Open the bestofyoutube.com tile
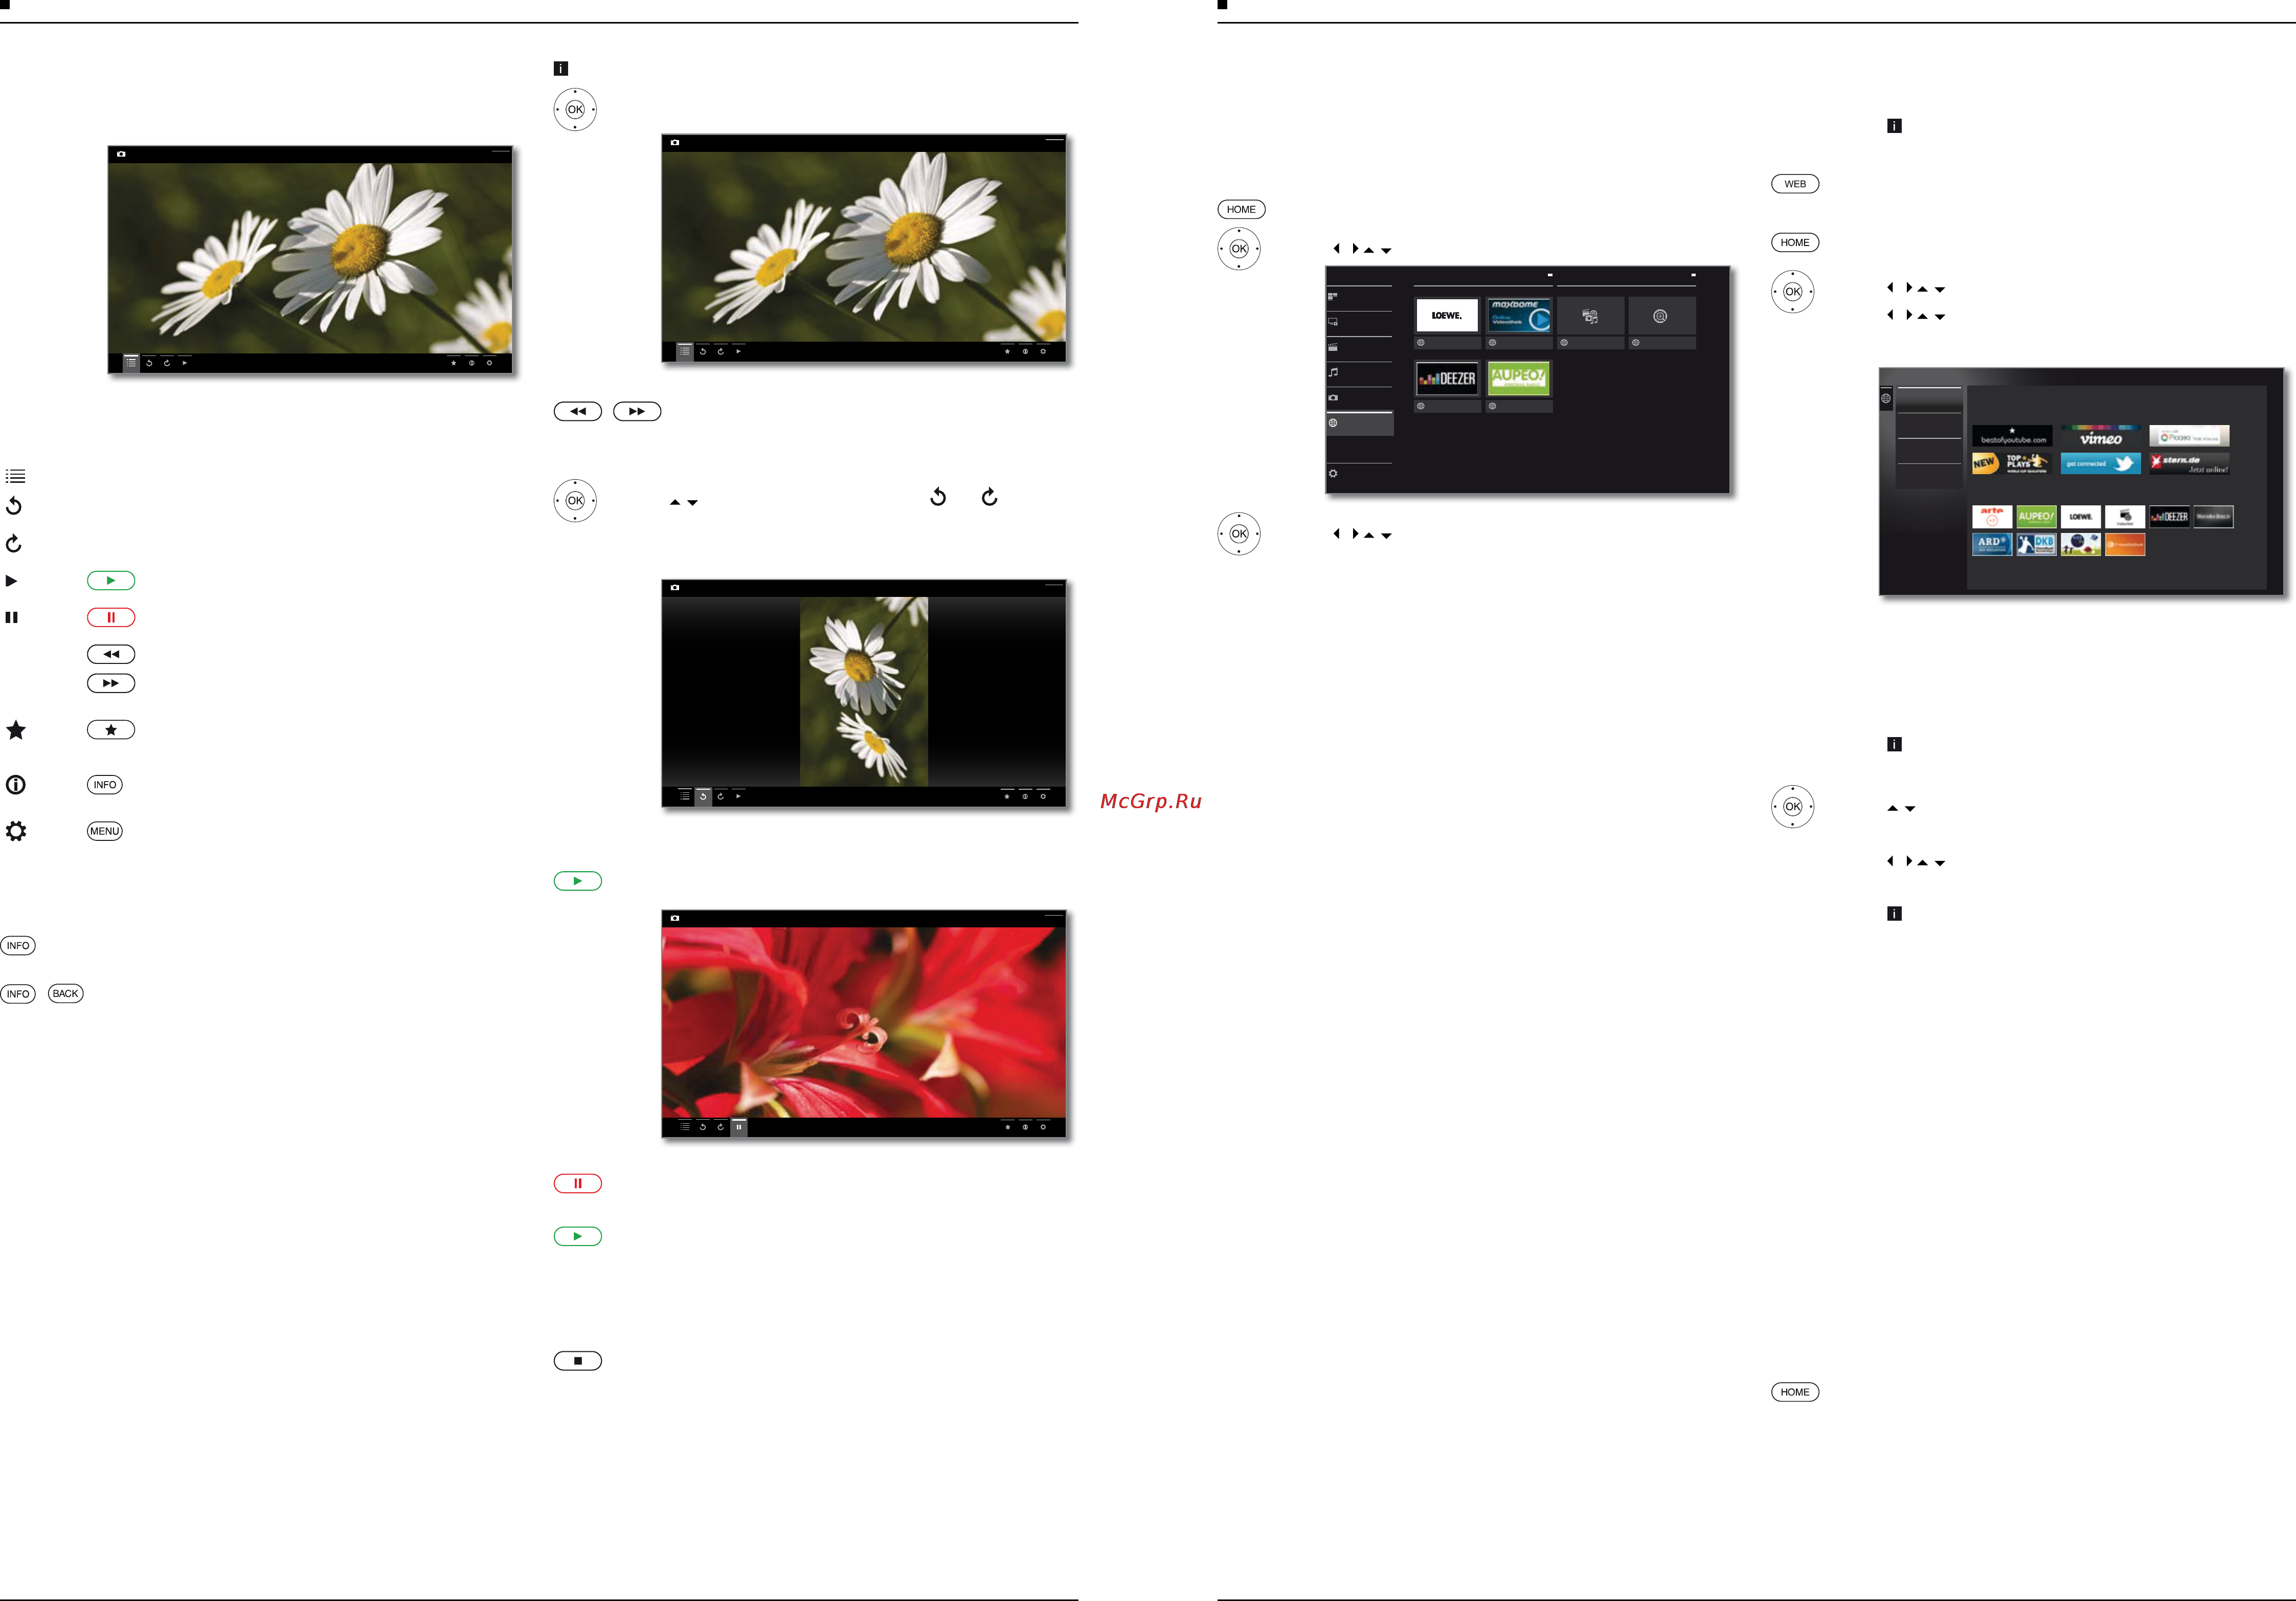 point(2013,437)
